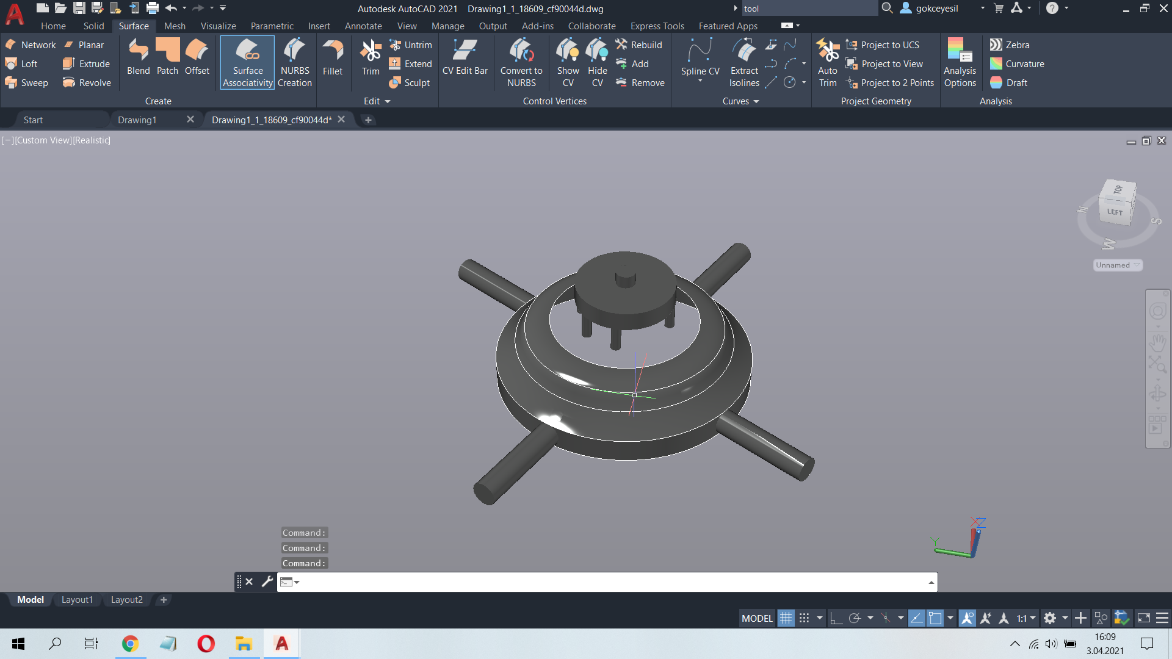
Task: Click the Patch surface tool
Action: 167,57
